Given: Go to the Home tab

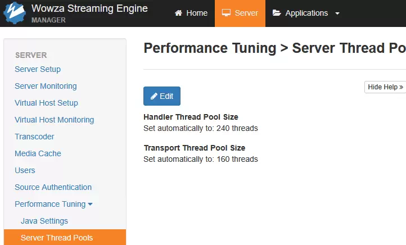Looking at the screenshot, I should pyautogui.click(x=191, y=13).
